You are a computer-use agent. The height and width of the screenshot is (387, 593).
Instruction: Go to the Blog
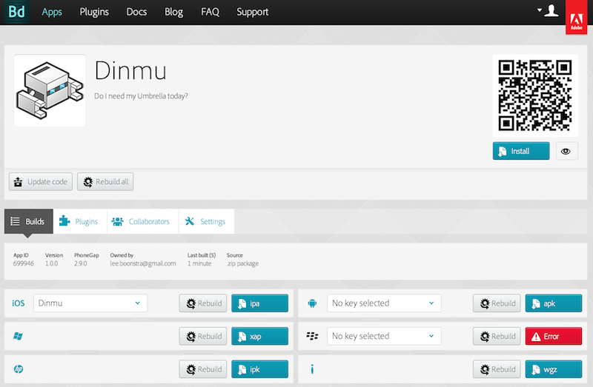point(173,12)
